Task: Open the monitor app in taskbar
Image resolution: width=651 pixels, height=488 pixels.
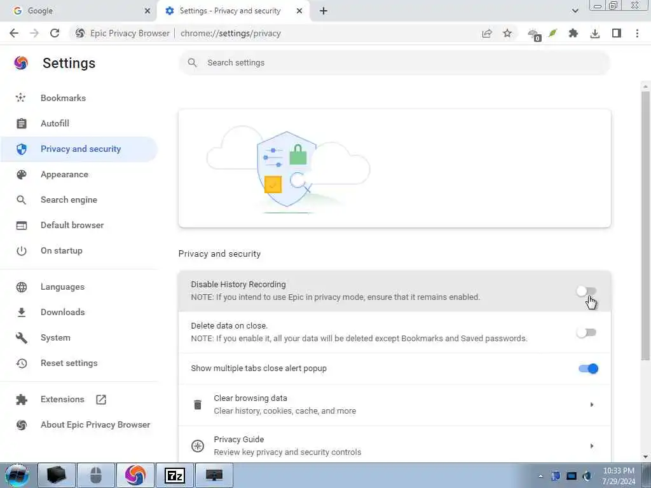Action: coord(214,475)
